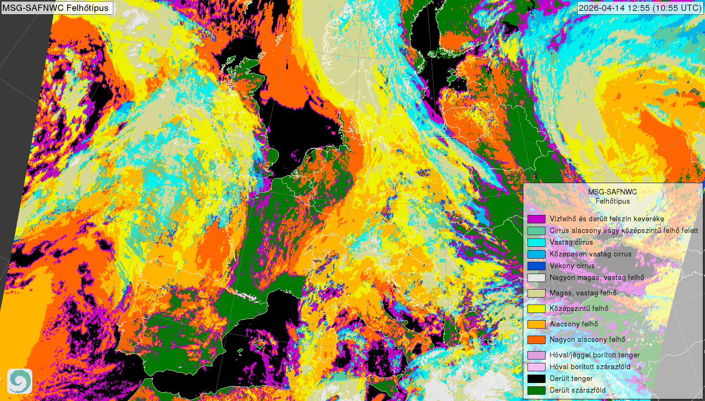Choose the yellow Középszintű felhő swatch
The height and width of the screenshot is (401, 705).
pos(536,308)
